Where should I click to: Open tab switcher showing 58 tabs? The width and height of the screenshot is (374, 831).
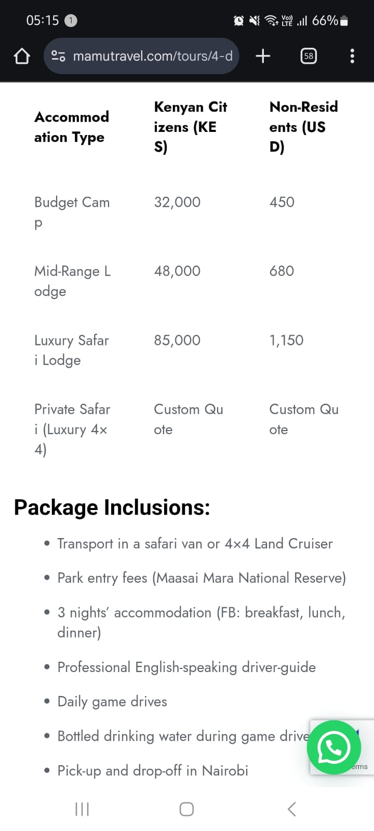[309, 56]
